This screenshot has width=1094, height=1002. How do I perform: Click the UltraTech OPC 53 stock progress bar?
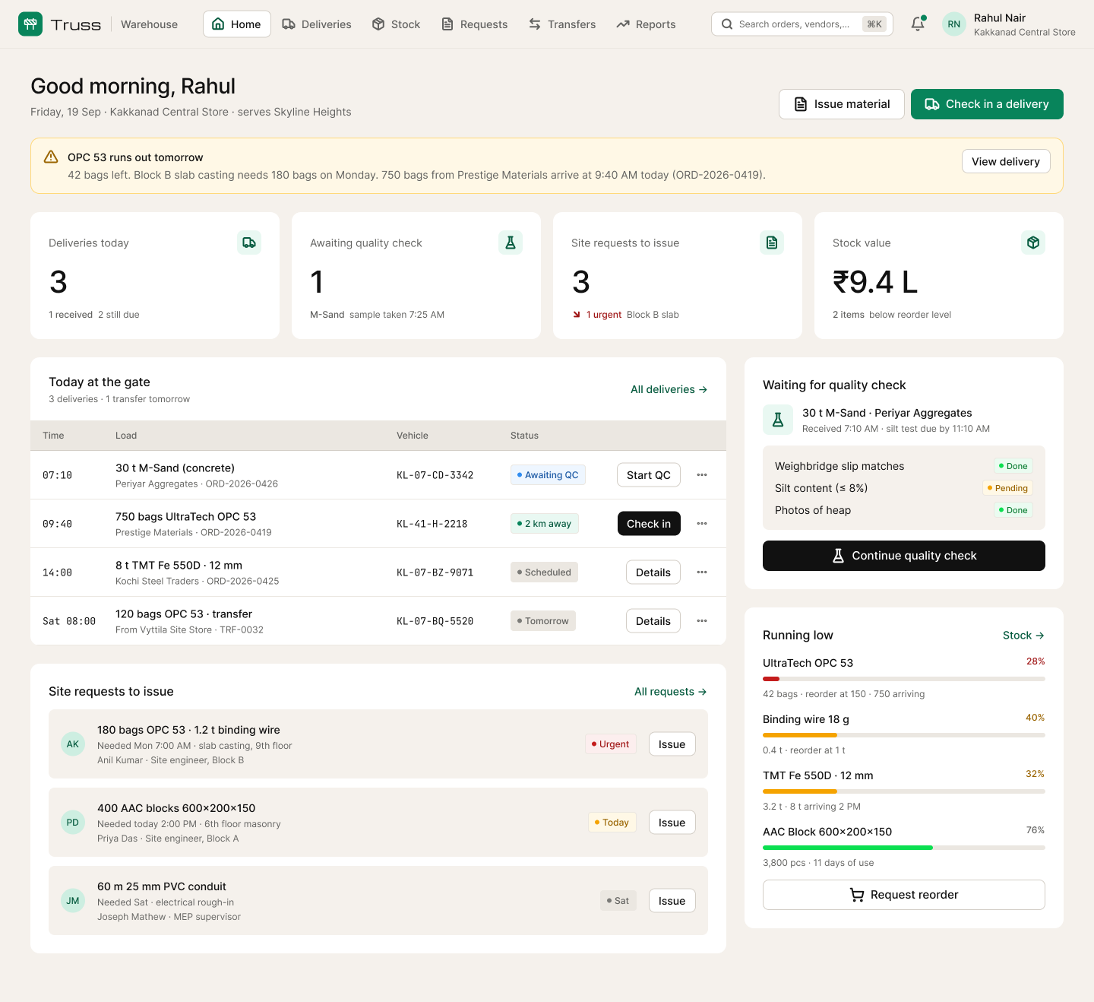[904, 679]
